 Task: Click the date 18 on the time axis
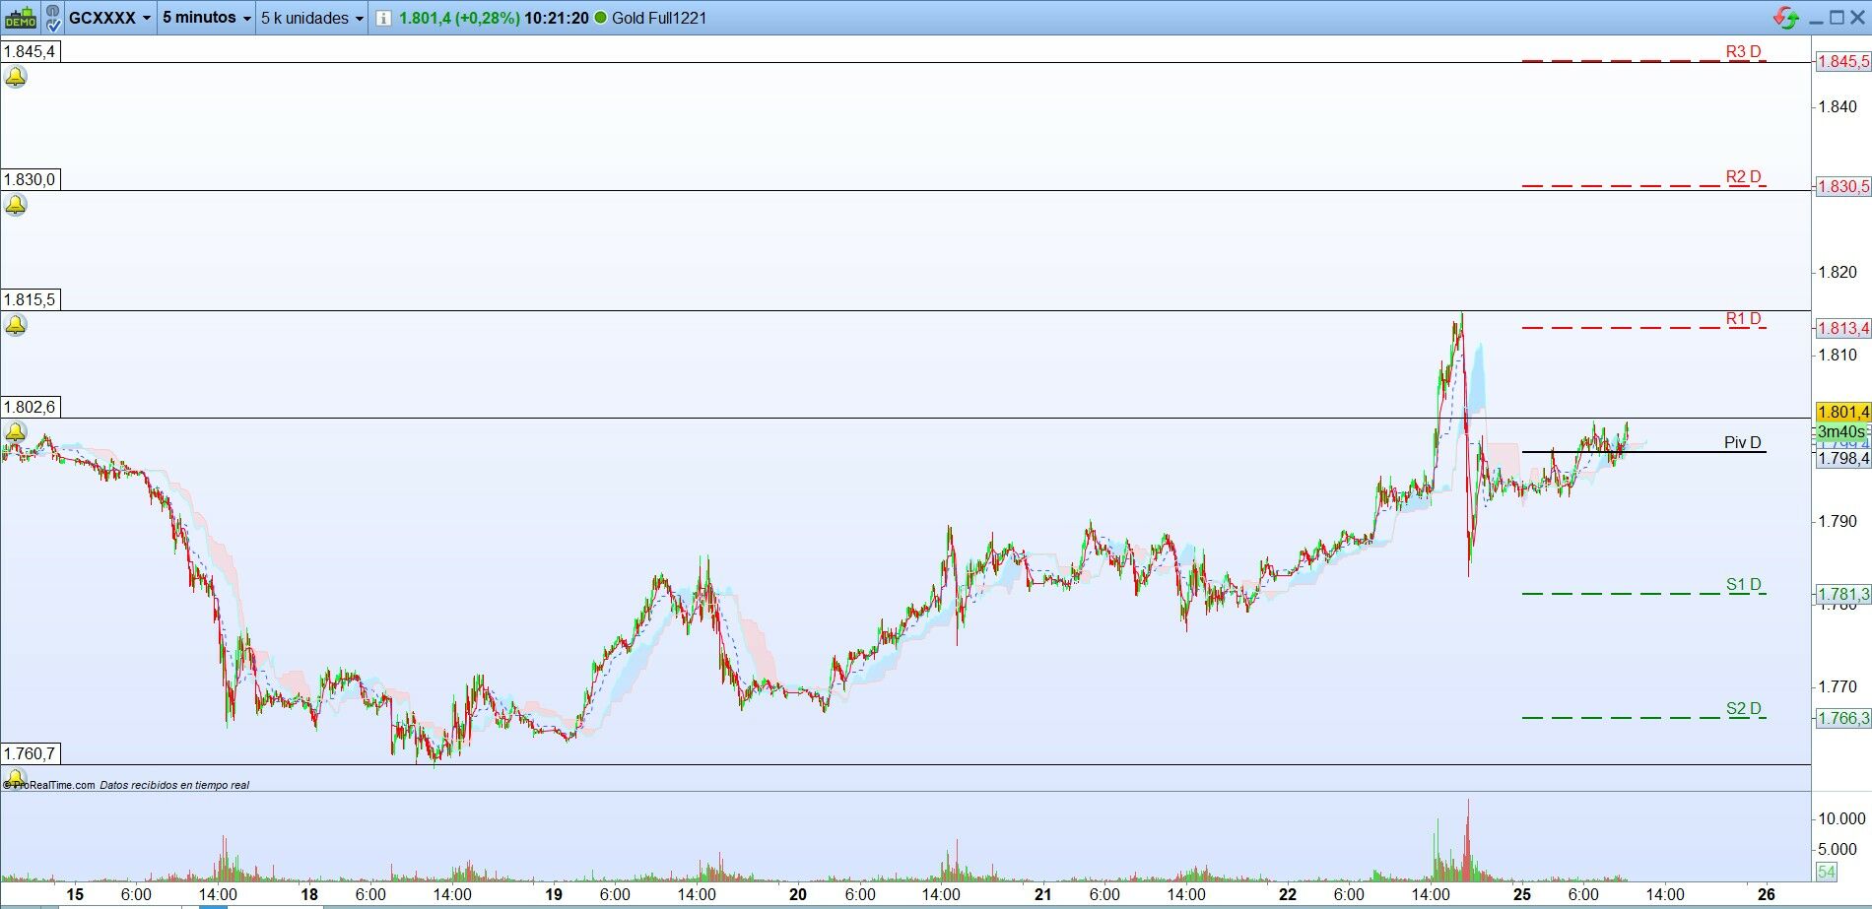tap(309, 894)
